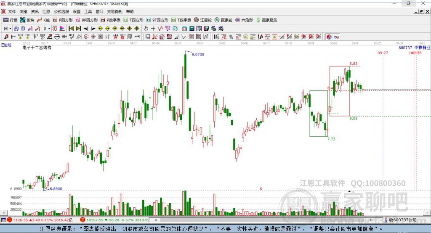Select the red pencil drawing tool
Image resolution: width=431 pixels, height=233 pixels.
pos(6,37)
